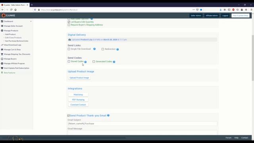Viewport: 254px width, 143px height.
Task: Open the Forum footer link
Action: point(229,138)
